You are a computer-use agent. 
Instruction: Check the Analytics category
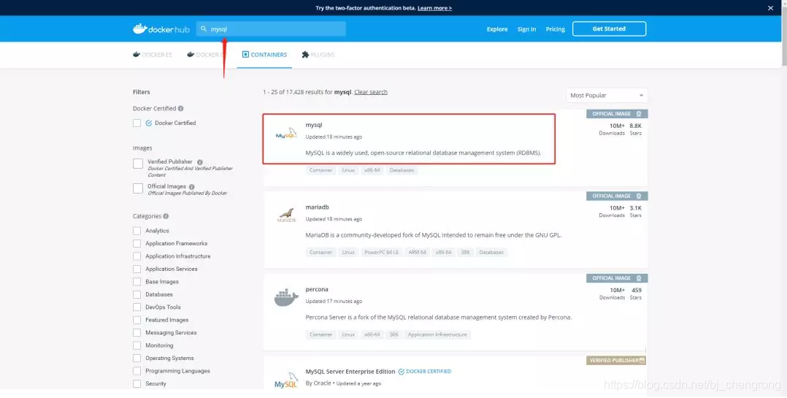tap(137, 231)
